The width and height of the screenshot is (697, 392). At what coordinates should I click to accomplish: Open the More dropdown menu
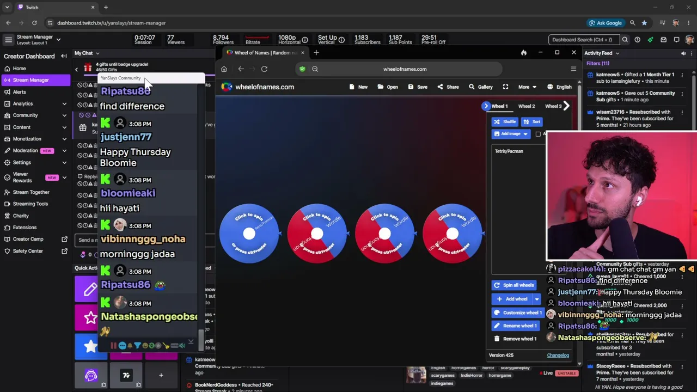527,87
